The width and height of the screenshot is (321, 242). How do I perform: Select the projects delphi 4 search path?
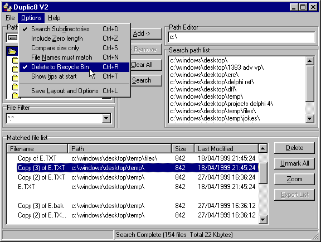point(221,104)
